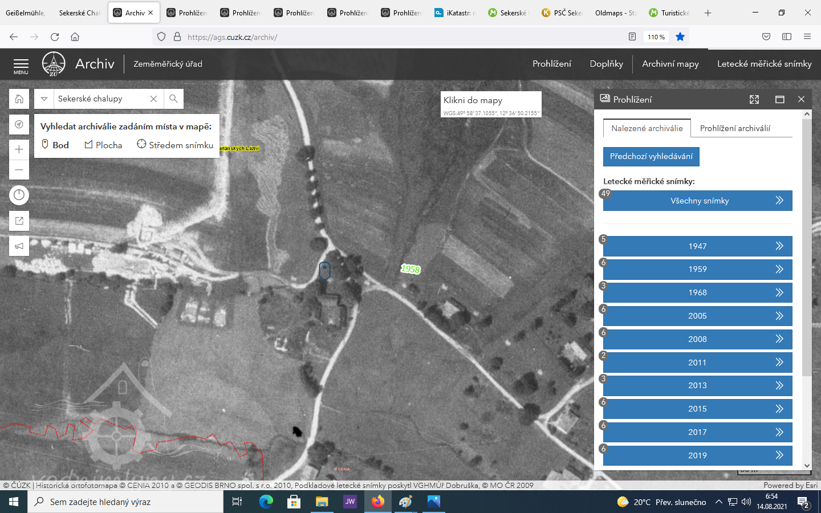821x513 pixels.
Task: Open the time clock tool icon
Action: (19, 196)
